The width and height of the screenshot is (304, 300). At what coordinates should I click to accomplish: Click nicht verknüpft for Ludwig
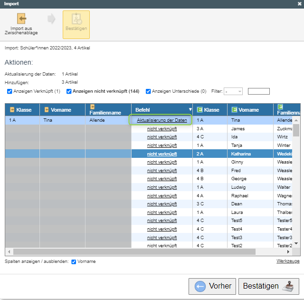(x=162, y=187)
